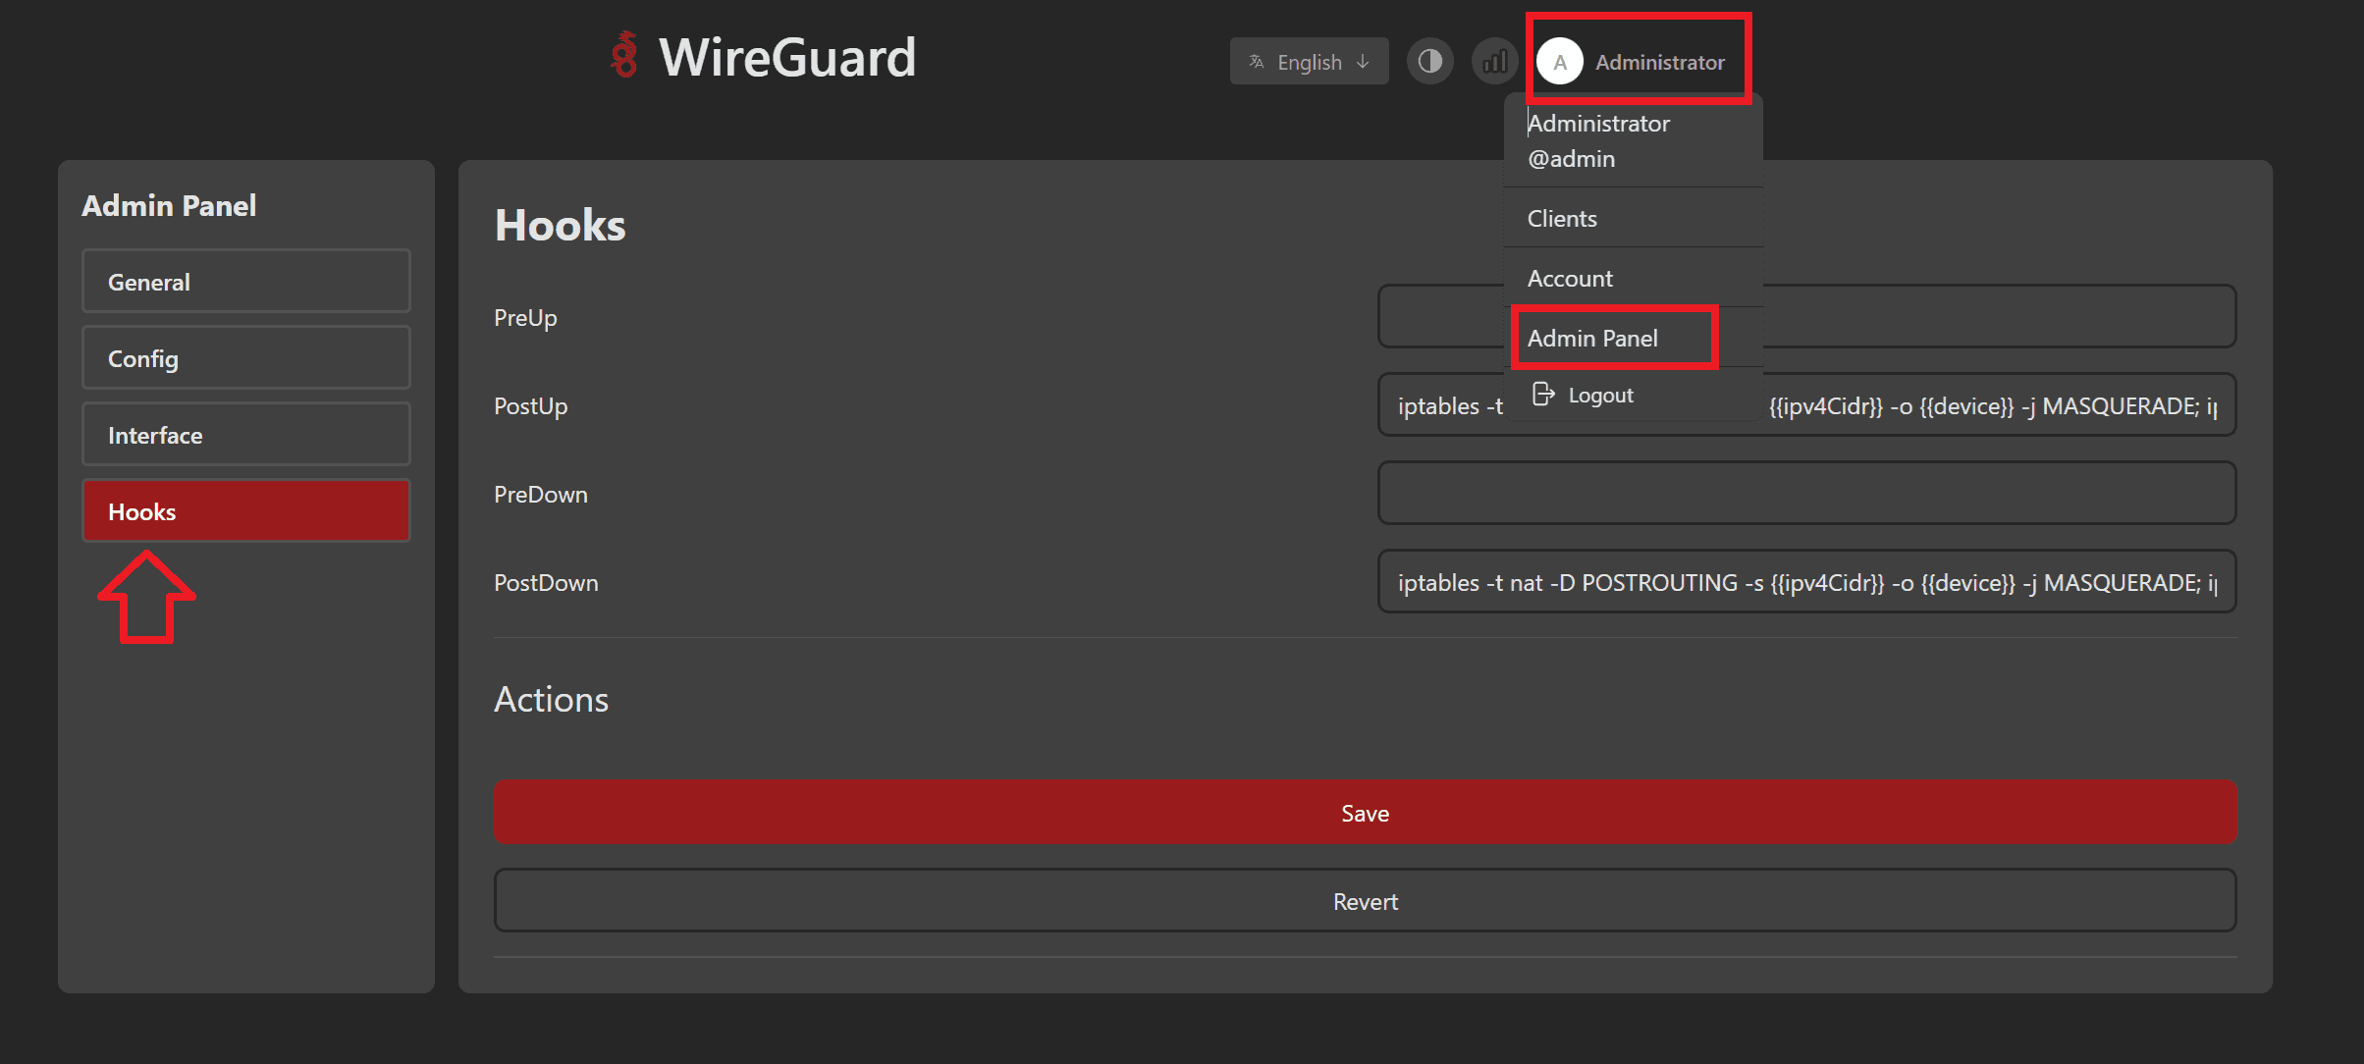Focus the PreDown input field
Image resolution: width=2364 pixels, height=1064 pixels.
[x=1806, y=494]
